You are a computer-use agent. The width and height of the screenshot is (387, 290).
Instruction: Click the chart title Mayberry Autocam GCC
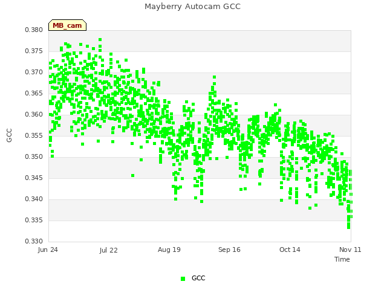[192, 7]
